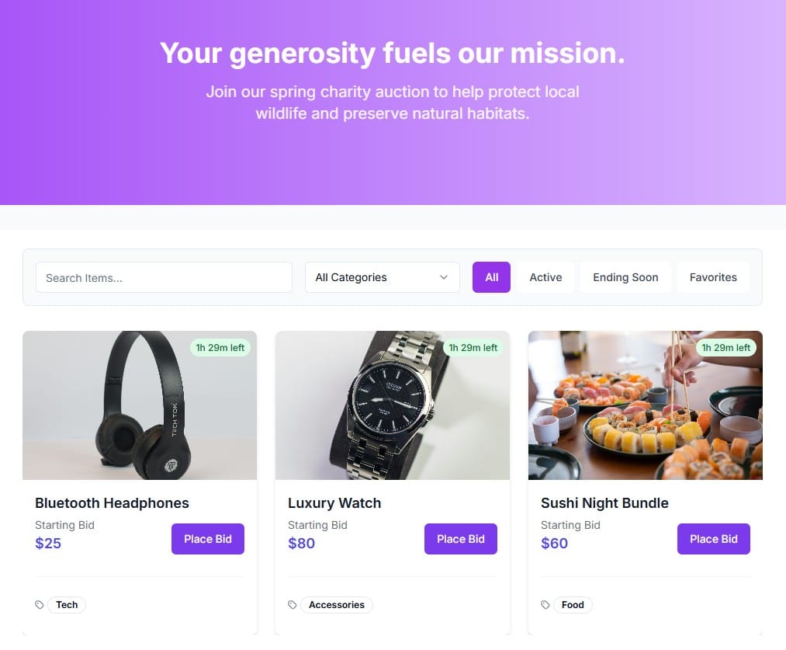The height and width of the screenshot is (650, 786).
Task: Show items Ending Soon
Action: 625,277
